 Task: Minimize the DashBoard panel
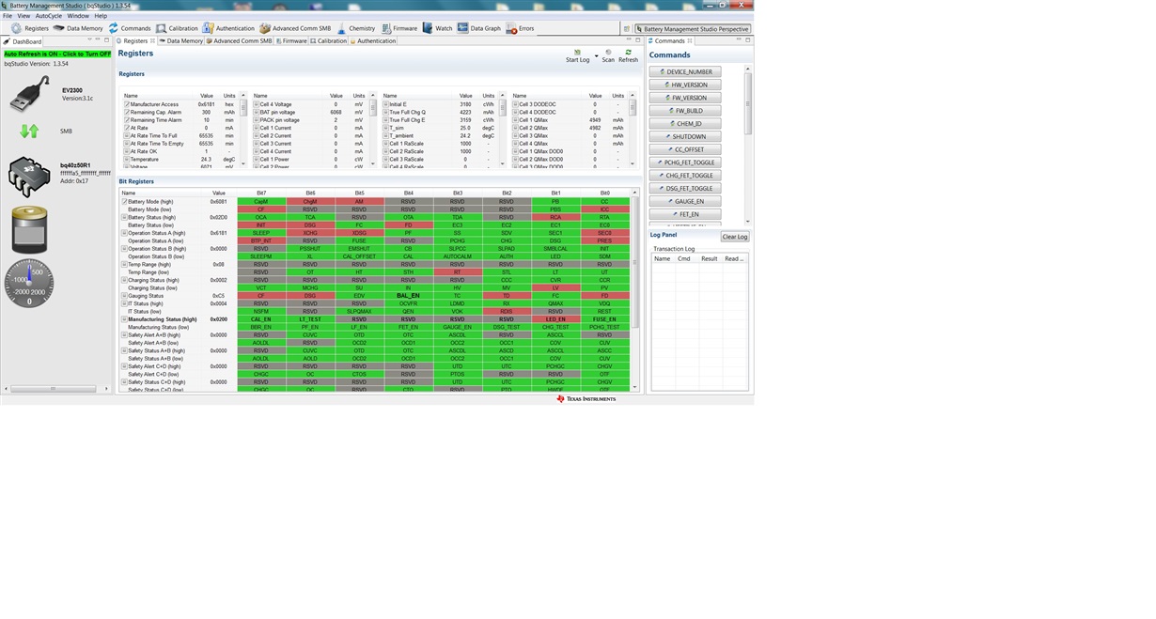click(x=96, y=41)
